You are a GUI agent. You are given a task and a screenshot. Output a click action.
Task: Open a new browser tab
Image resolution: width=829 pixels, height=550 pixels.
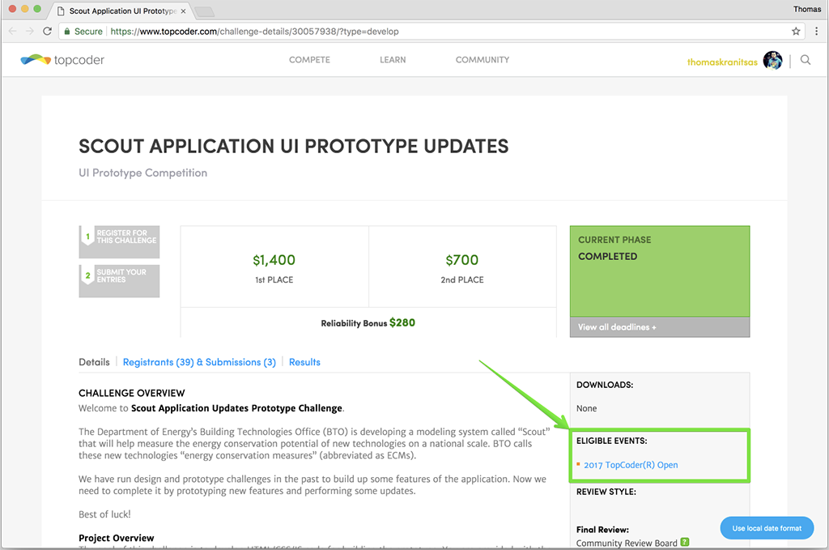point(204,11)
